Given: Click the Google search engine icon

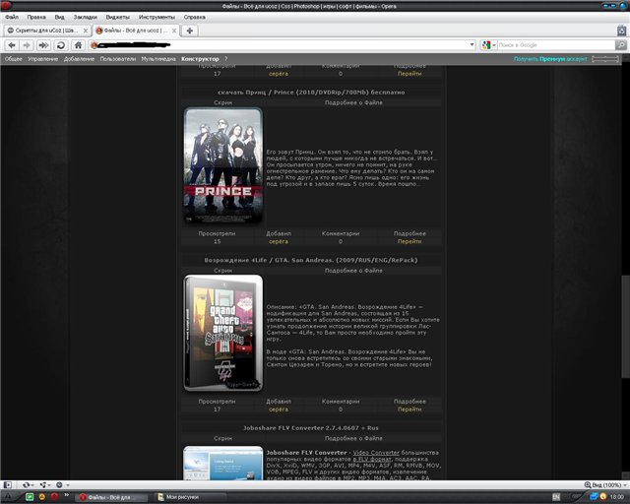Looking at the screenshot, I should (x=486, y=45).
